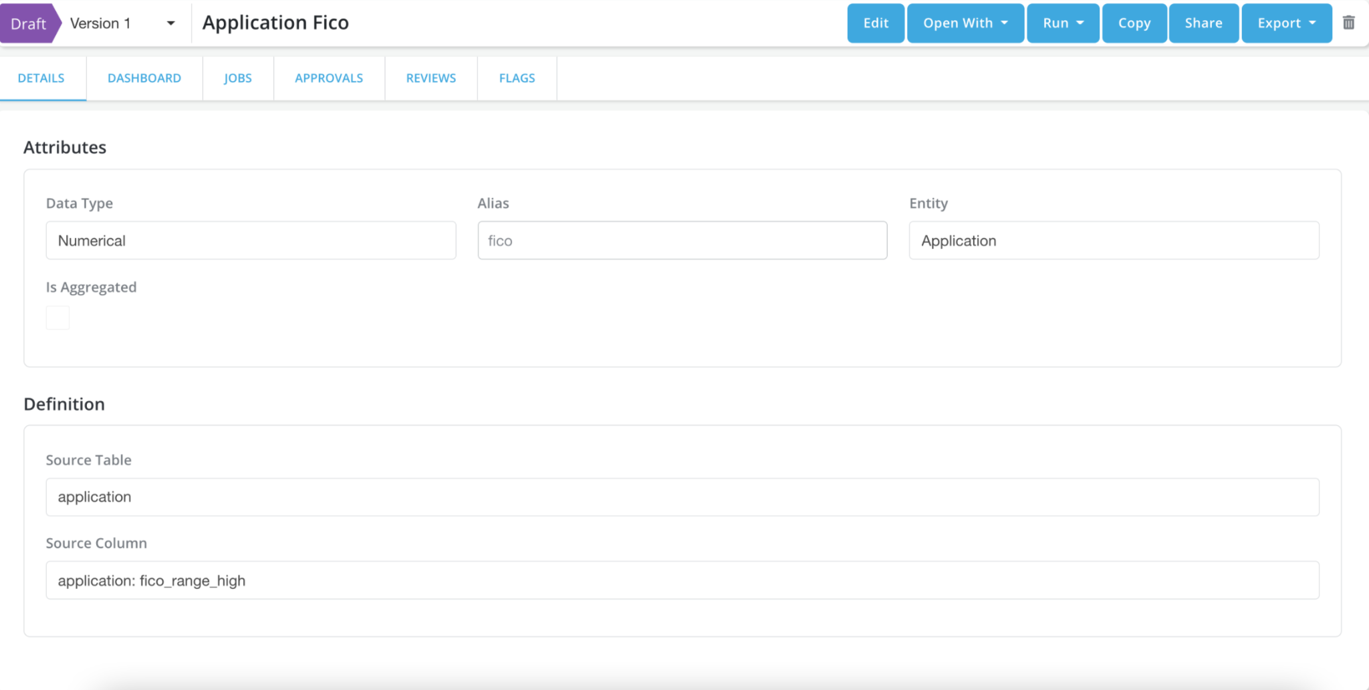Open the Jobs tab
The height and width of the screenshot is (690, 1369).
237,78
